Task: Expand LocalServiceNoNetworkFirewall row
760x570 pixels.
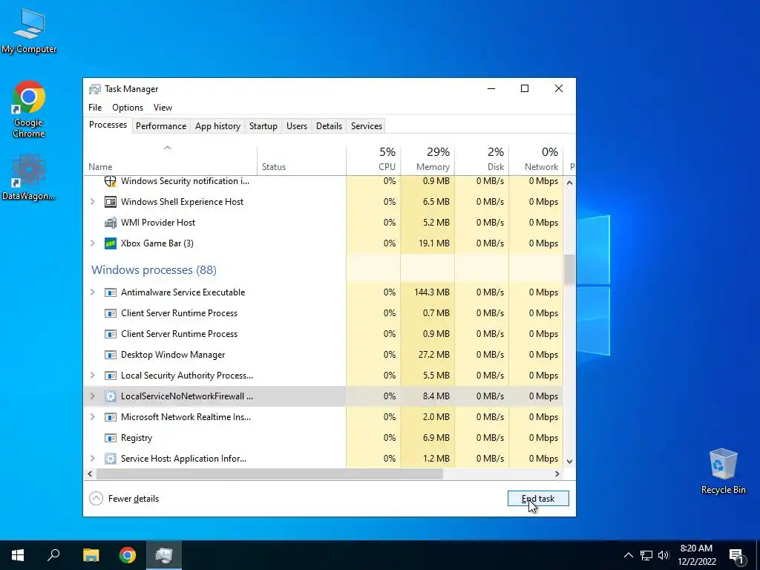Action: click(x=93, y=396)
